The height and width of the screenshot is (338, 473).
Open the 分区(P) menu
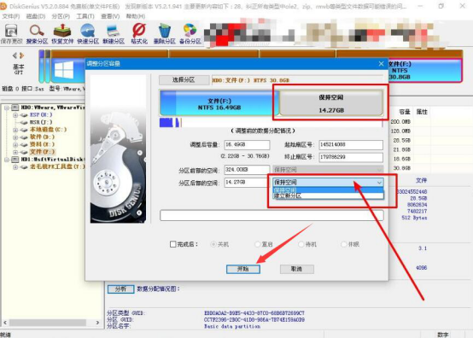click(x=61, y=16)
